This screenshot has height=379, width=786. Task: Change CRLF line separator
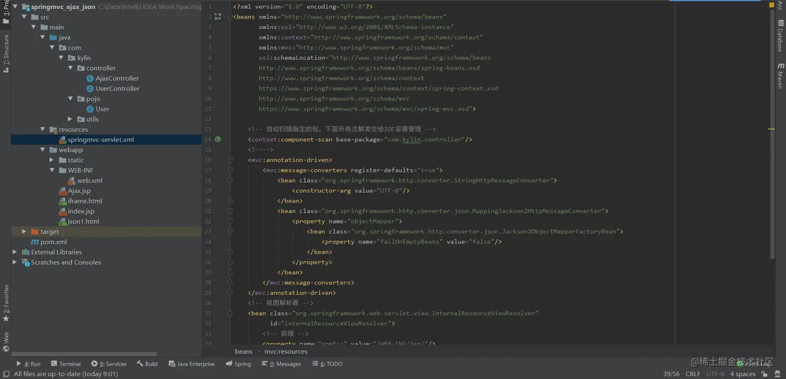pyautogui.click(x=693, y=374)
